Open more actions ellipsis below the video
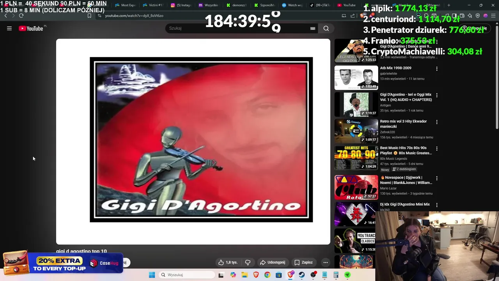Screen dimensions: 499x281 click(326, 262)
